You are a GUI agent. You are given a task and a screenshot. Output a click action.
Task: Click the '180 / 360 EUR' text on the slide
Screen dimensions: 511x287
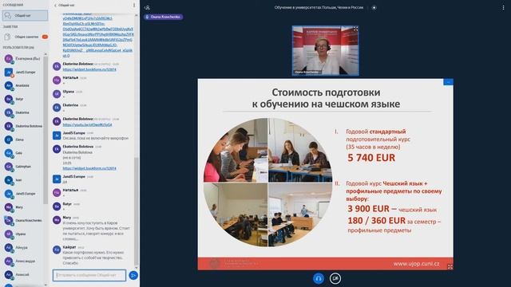coord(376,221)
